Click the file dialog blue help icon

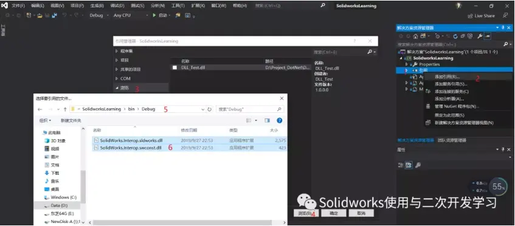pyautogui.click(x=280, y=121)
